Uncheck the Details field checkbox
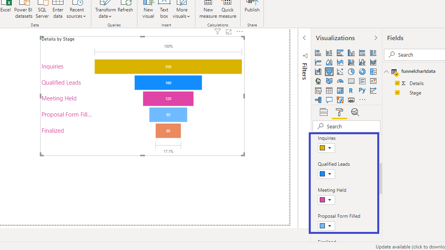Viewport: 445px width, 250px height. click(397, 83)
